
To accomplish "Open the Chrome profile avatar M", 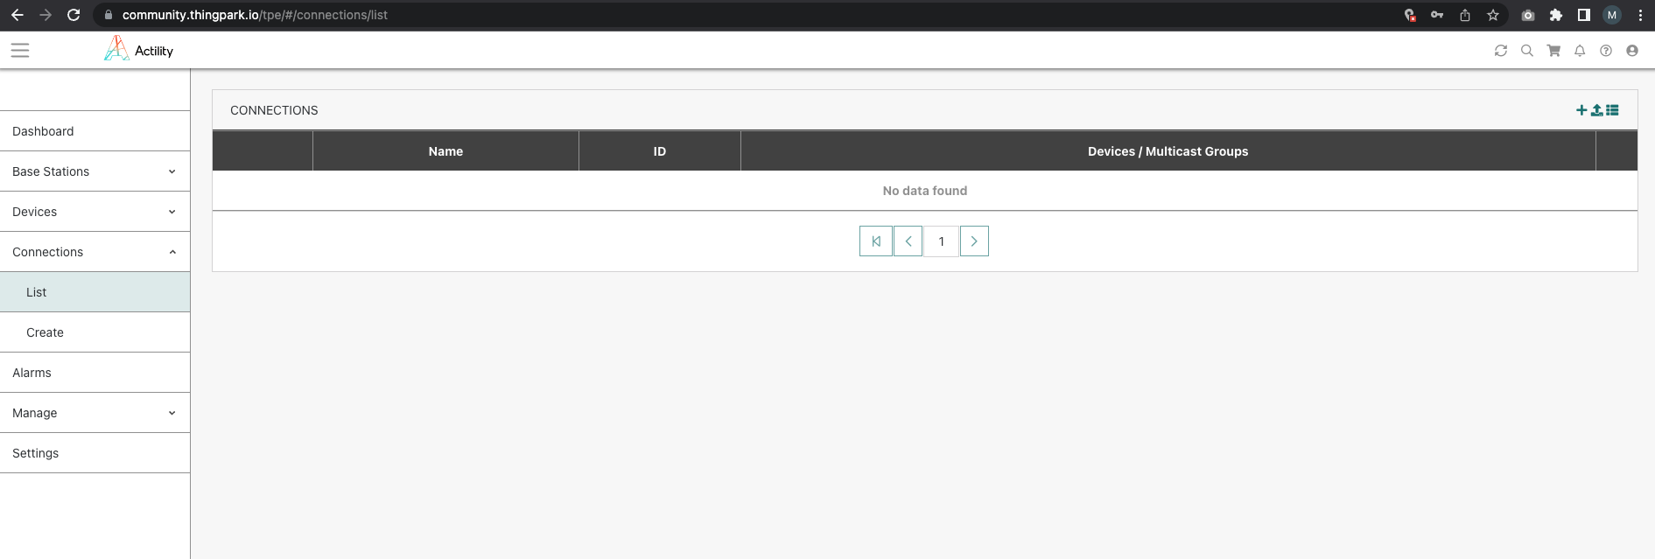I will point(1612,15).
